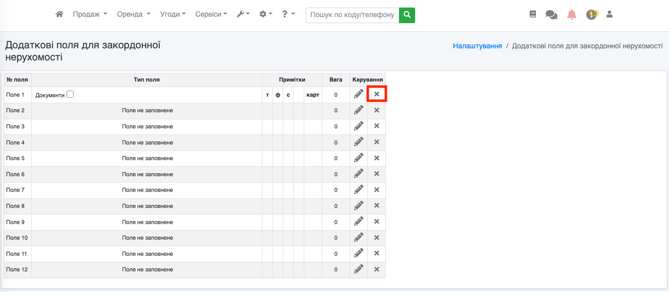This screenshot has height=292, width=669.
Task: Click the home icon in navbar
Action: tap(59, 15)
